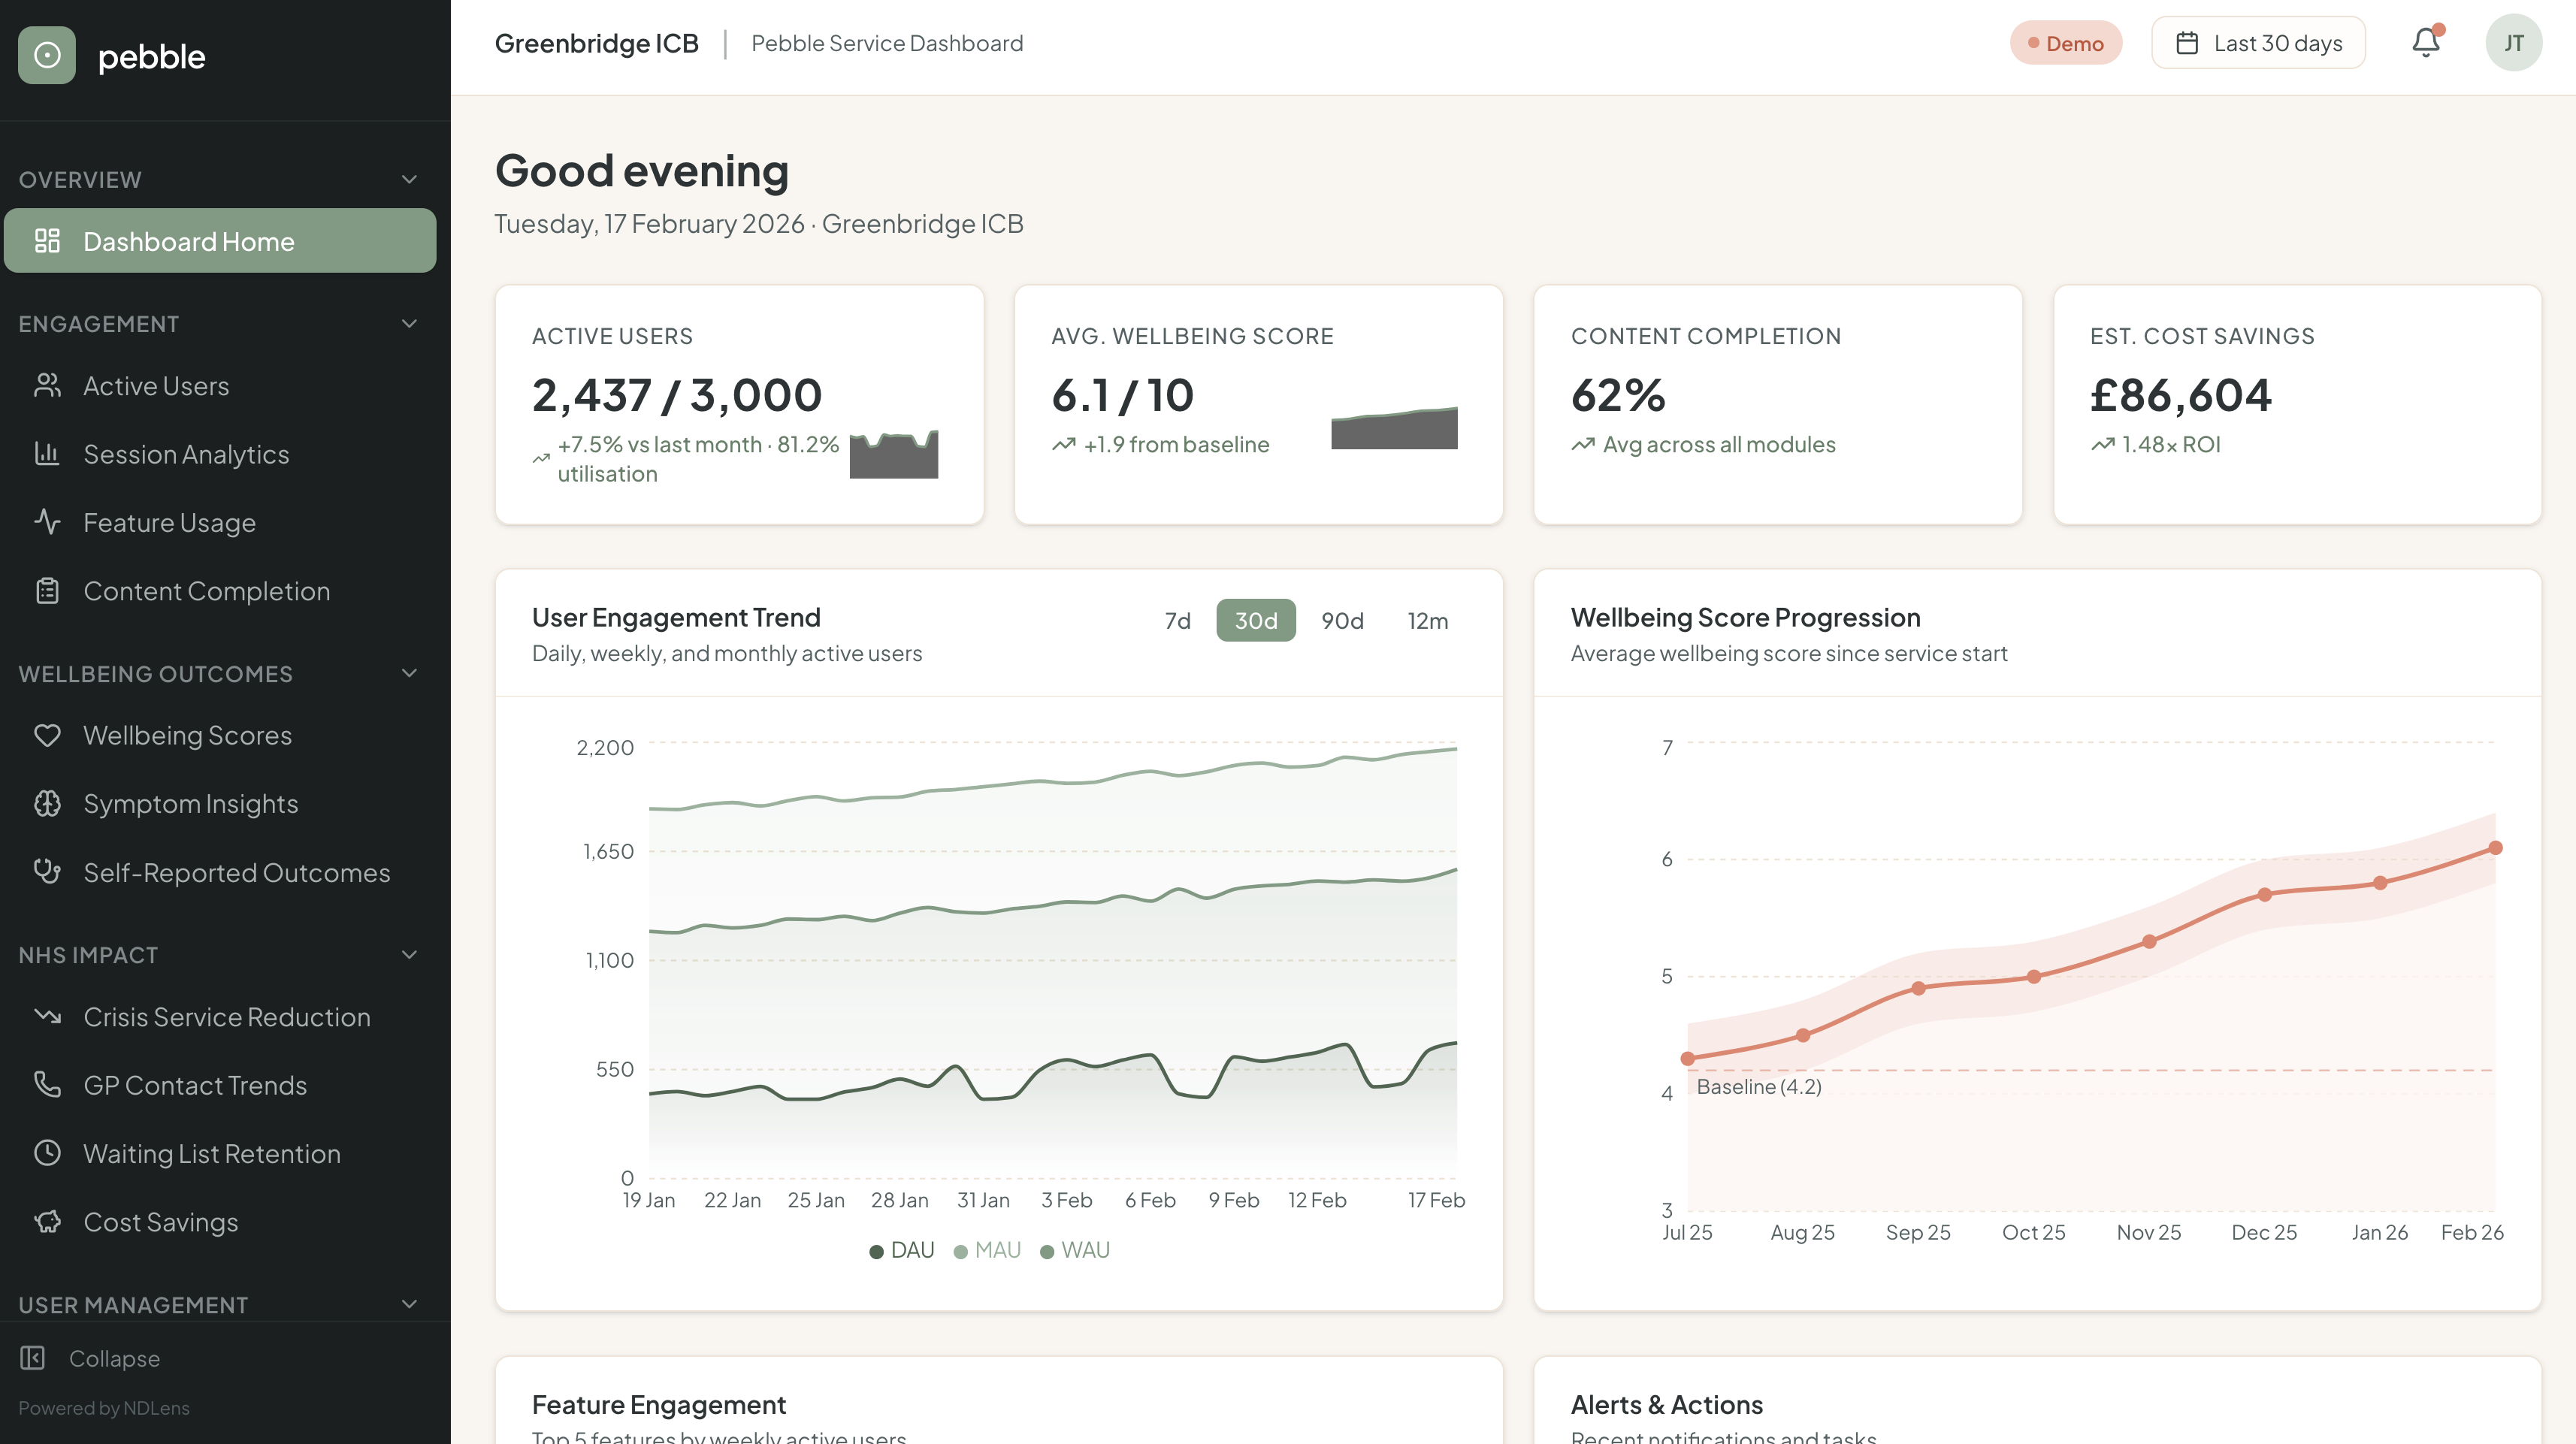Open the JT profile avatar menu
Screen dimensions: 2576x1444
tap(2514, 42)
